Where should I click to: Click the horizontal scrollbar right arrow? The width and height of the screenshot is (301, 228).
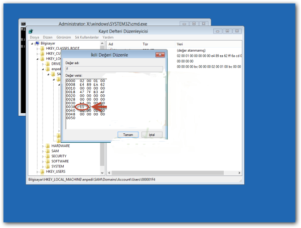point(239,173)
